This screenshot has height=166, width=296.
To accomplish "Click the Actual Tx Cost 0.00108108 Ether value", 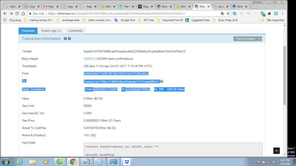I will [100, 128].
